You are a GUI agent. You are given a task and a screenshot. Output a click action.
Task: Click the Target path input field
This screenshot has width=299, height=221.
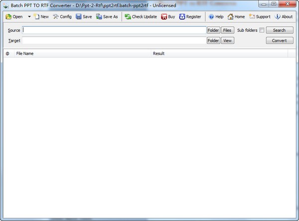pos(114,41)
